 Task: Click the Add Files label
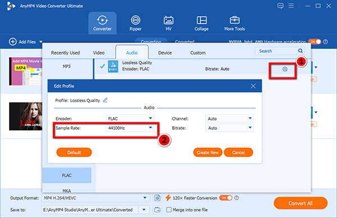27,42
